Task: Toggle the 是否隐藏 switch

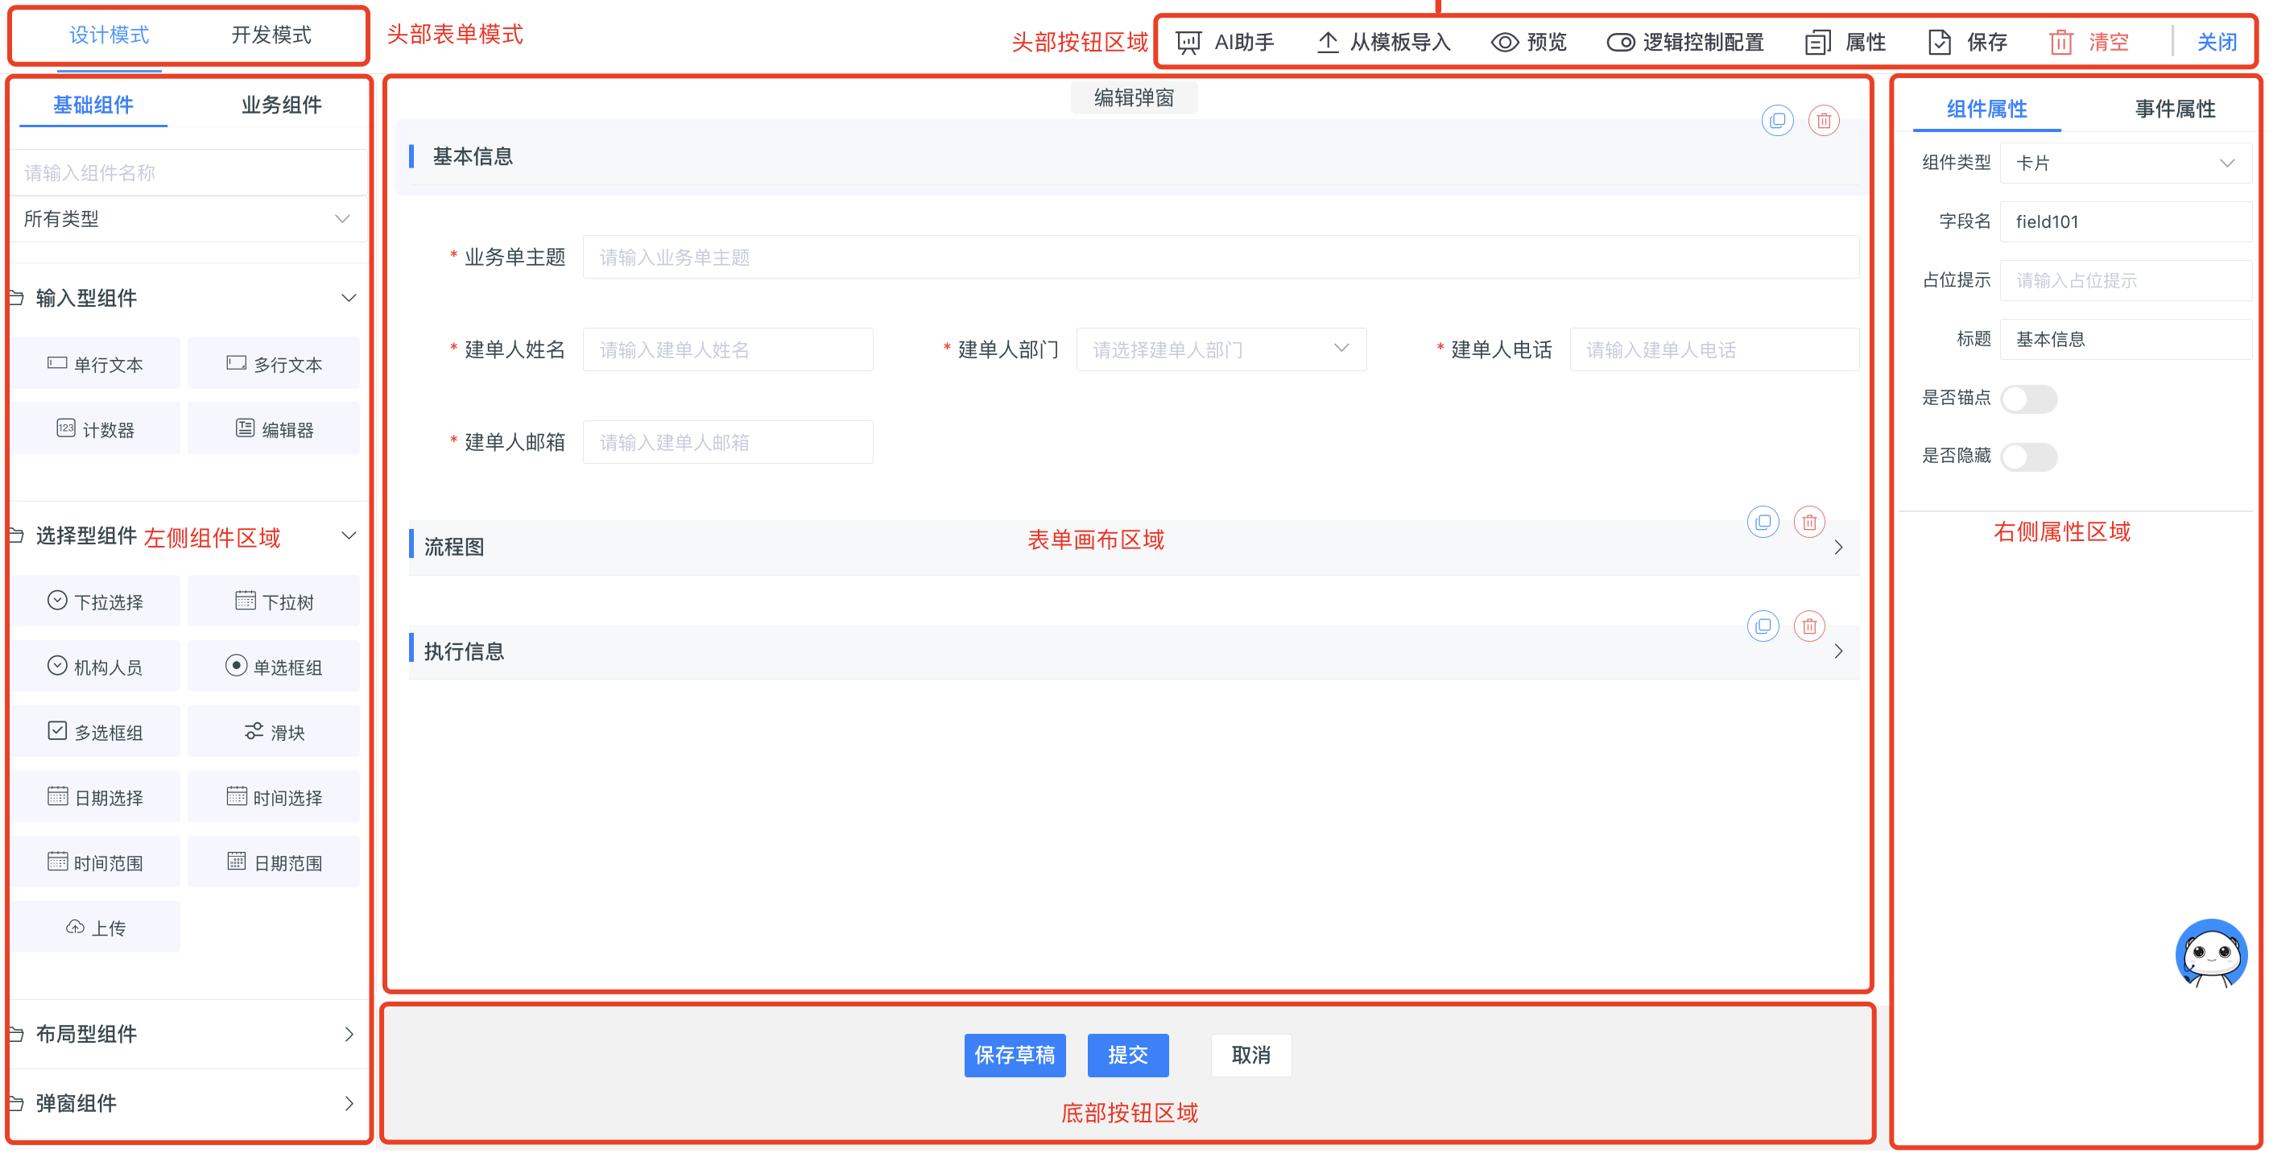Action: (x=2028, y=457)
